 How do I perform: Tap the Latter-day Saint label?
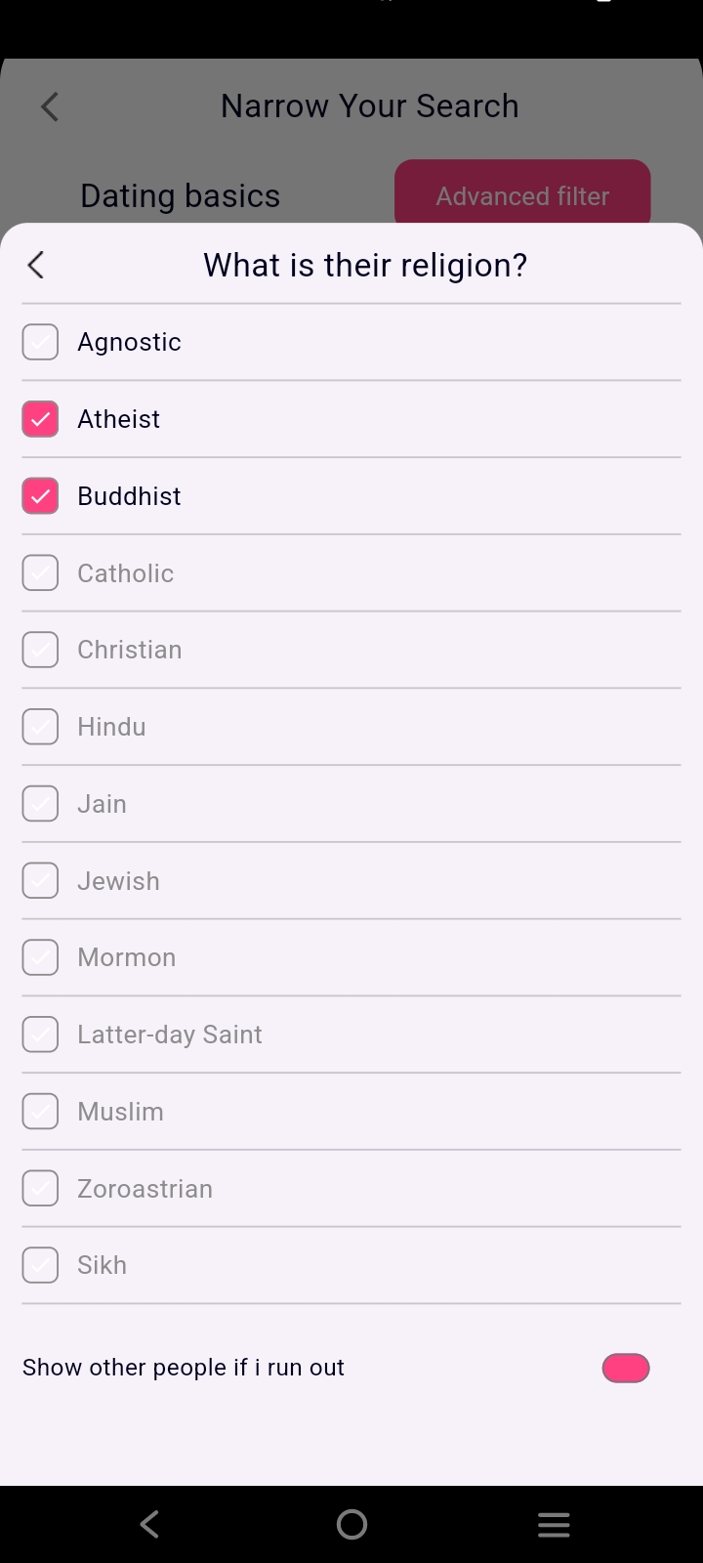point(170,1035)
